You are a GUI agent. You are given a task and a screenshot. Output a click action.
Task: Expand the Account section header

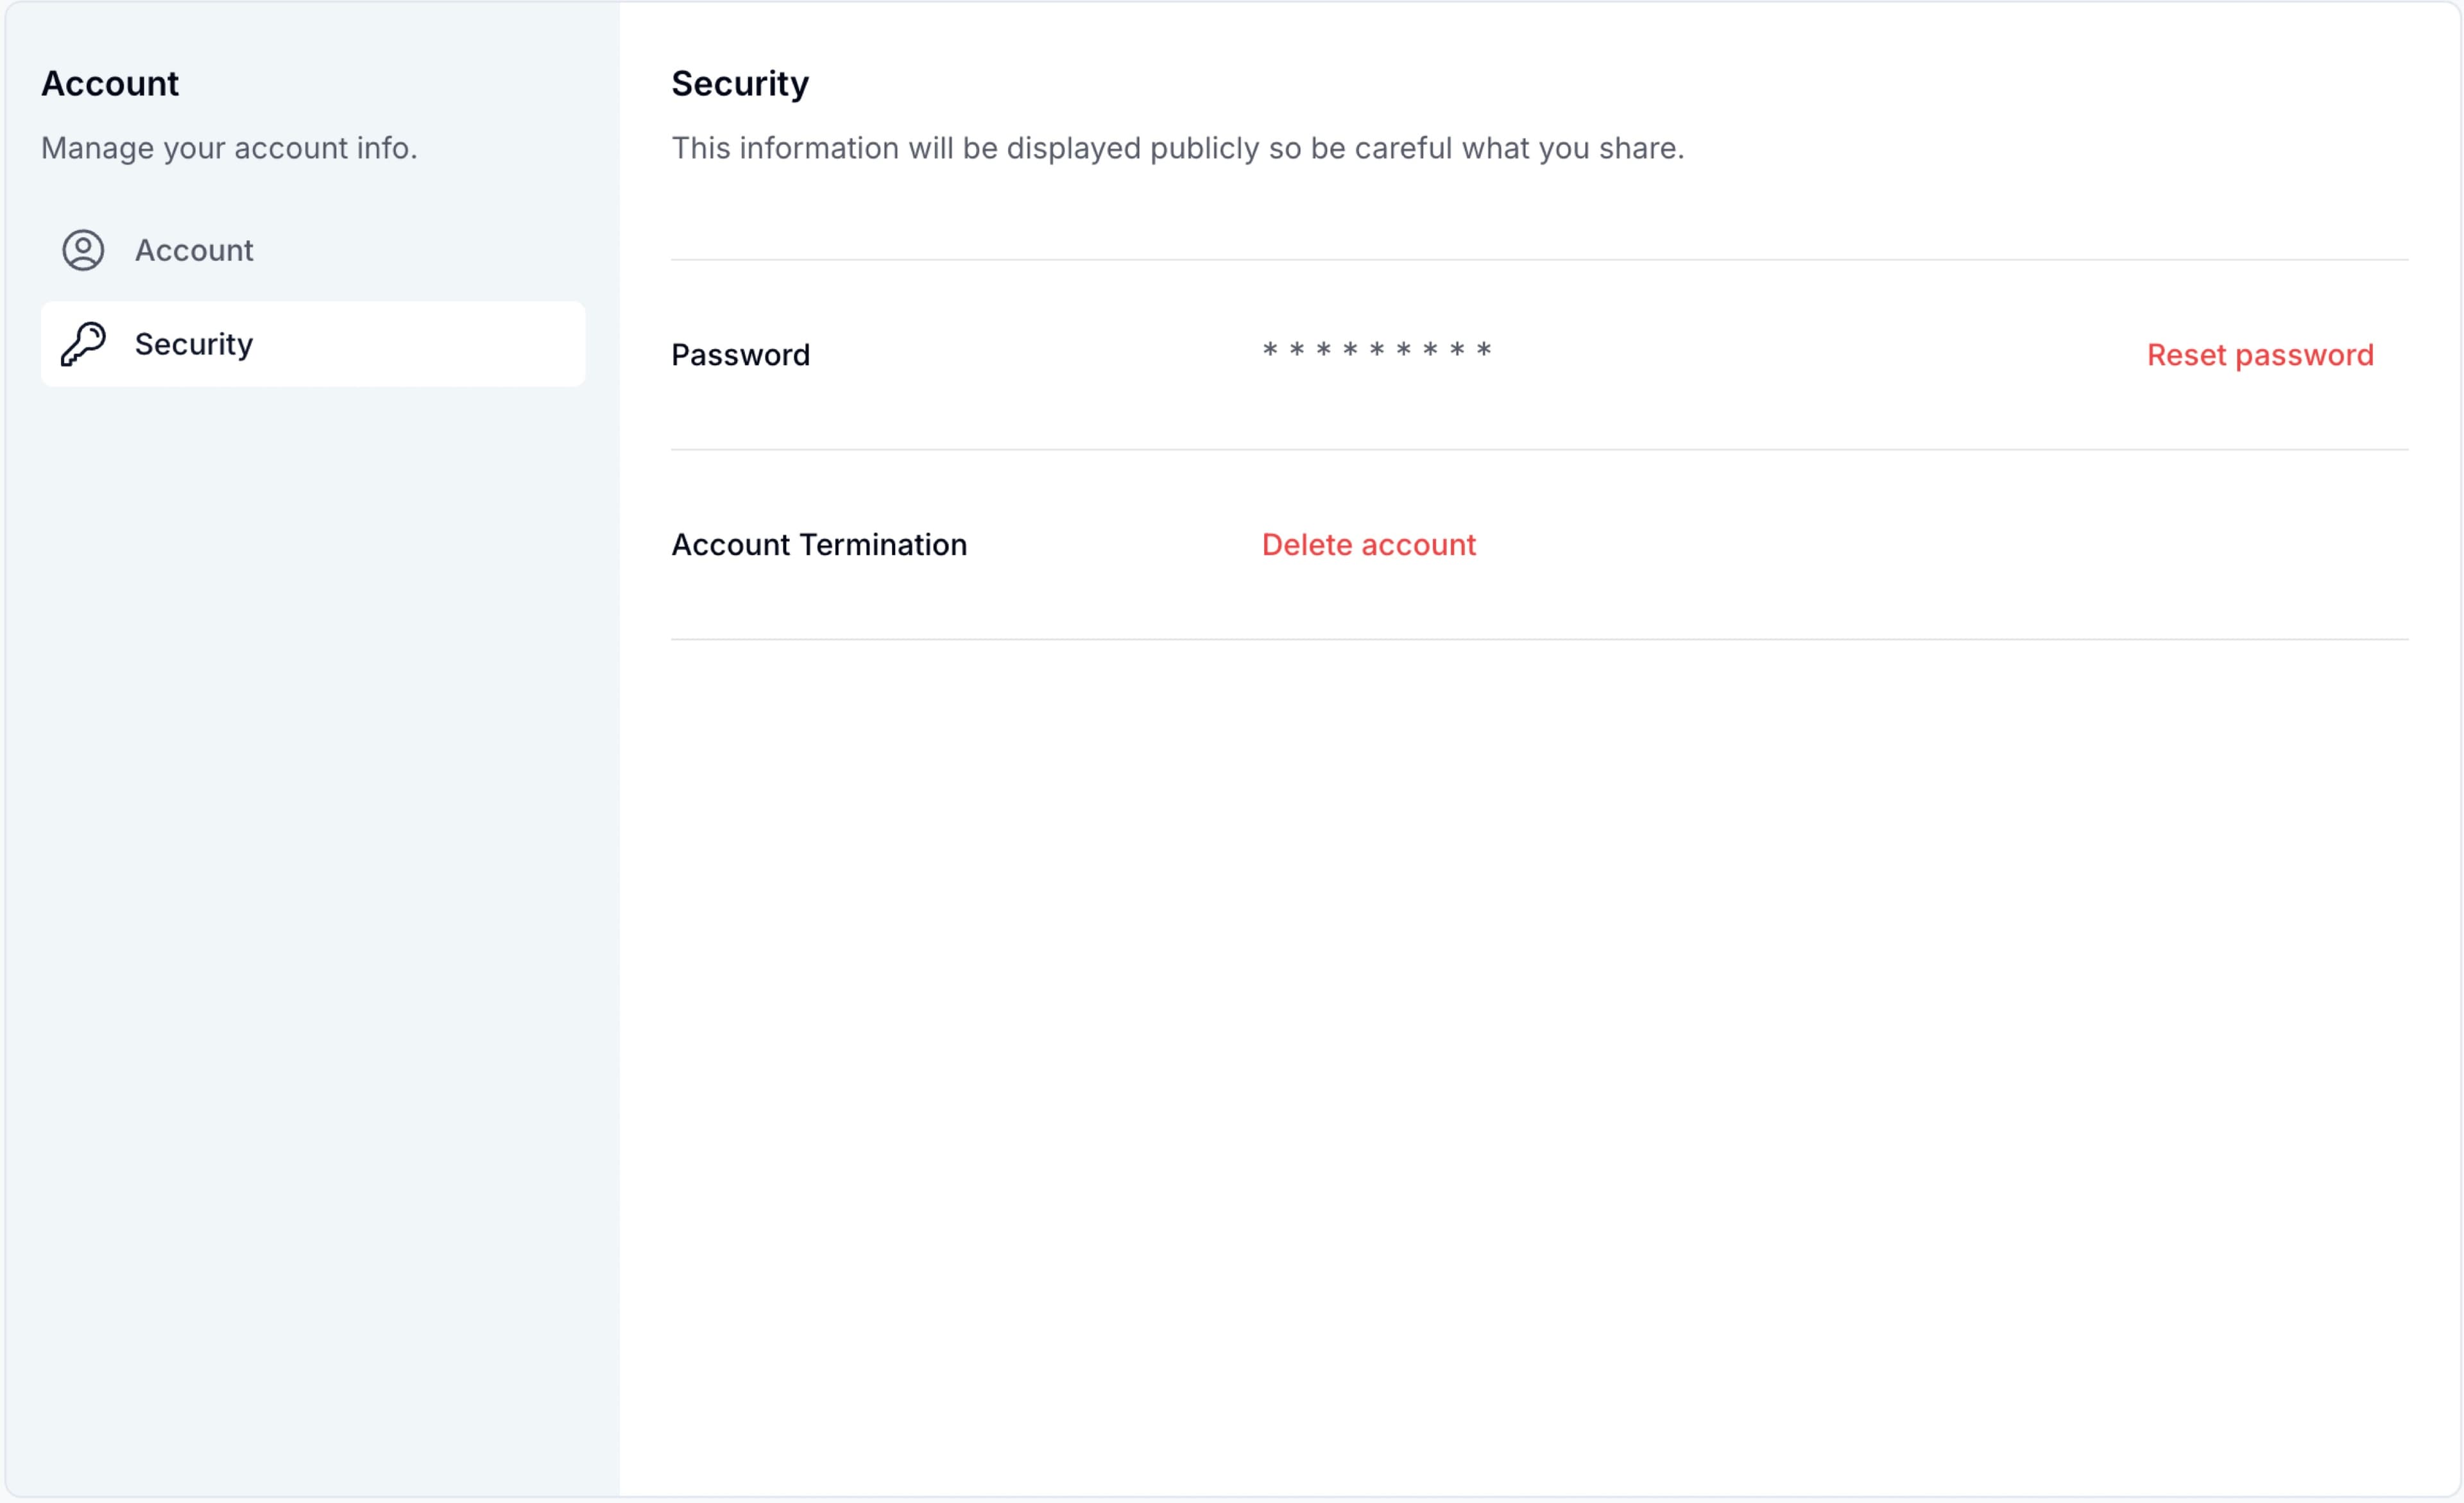click(x=111, y=83)
